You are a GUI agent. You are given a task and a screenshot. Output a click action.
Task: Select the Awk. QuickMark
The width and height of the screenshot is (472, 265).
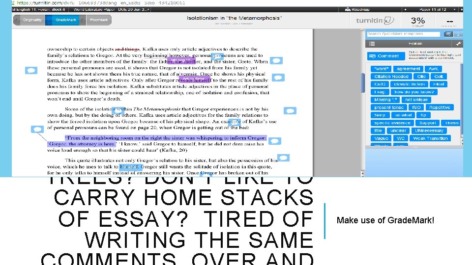[433, 69]
